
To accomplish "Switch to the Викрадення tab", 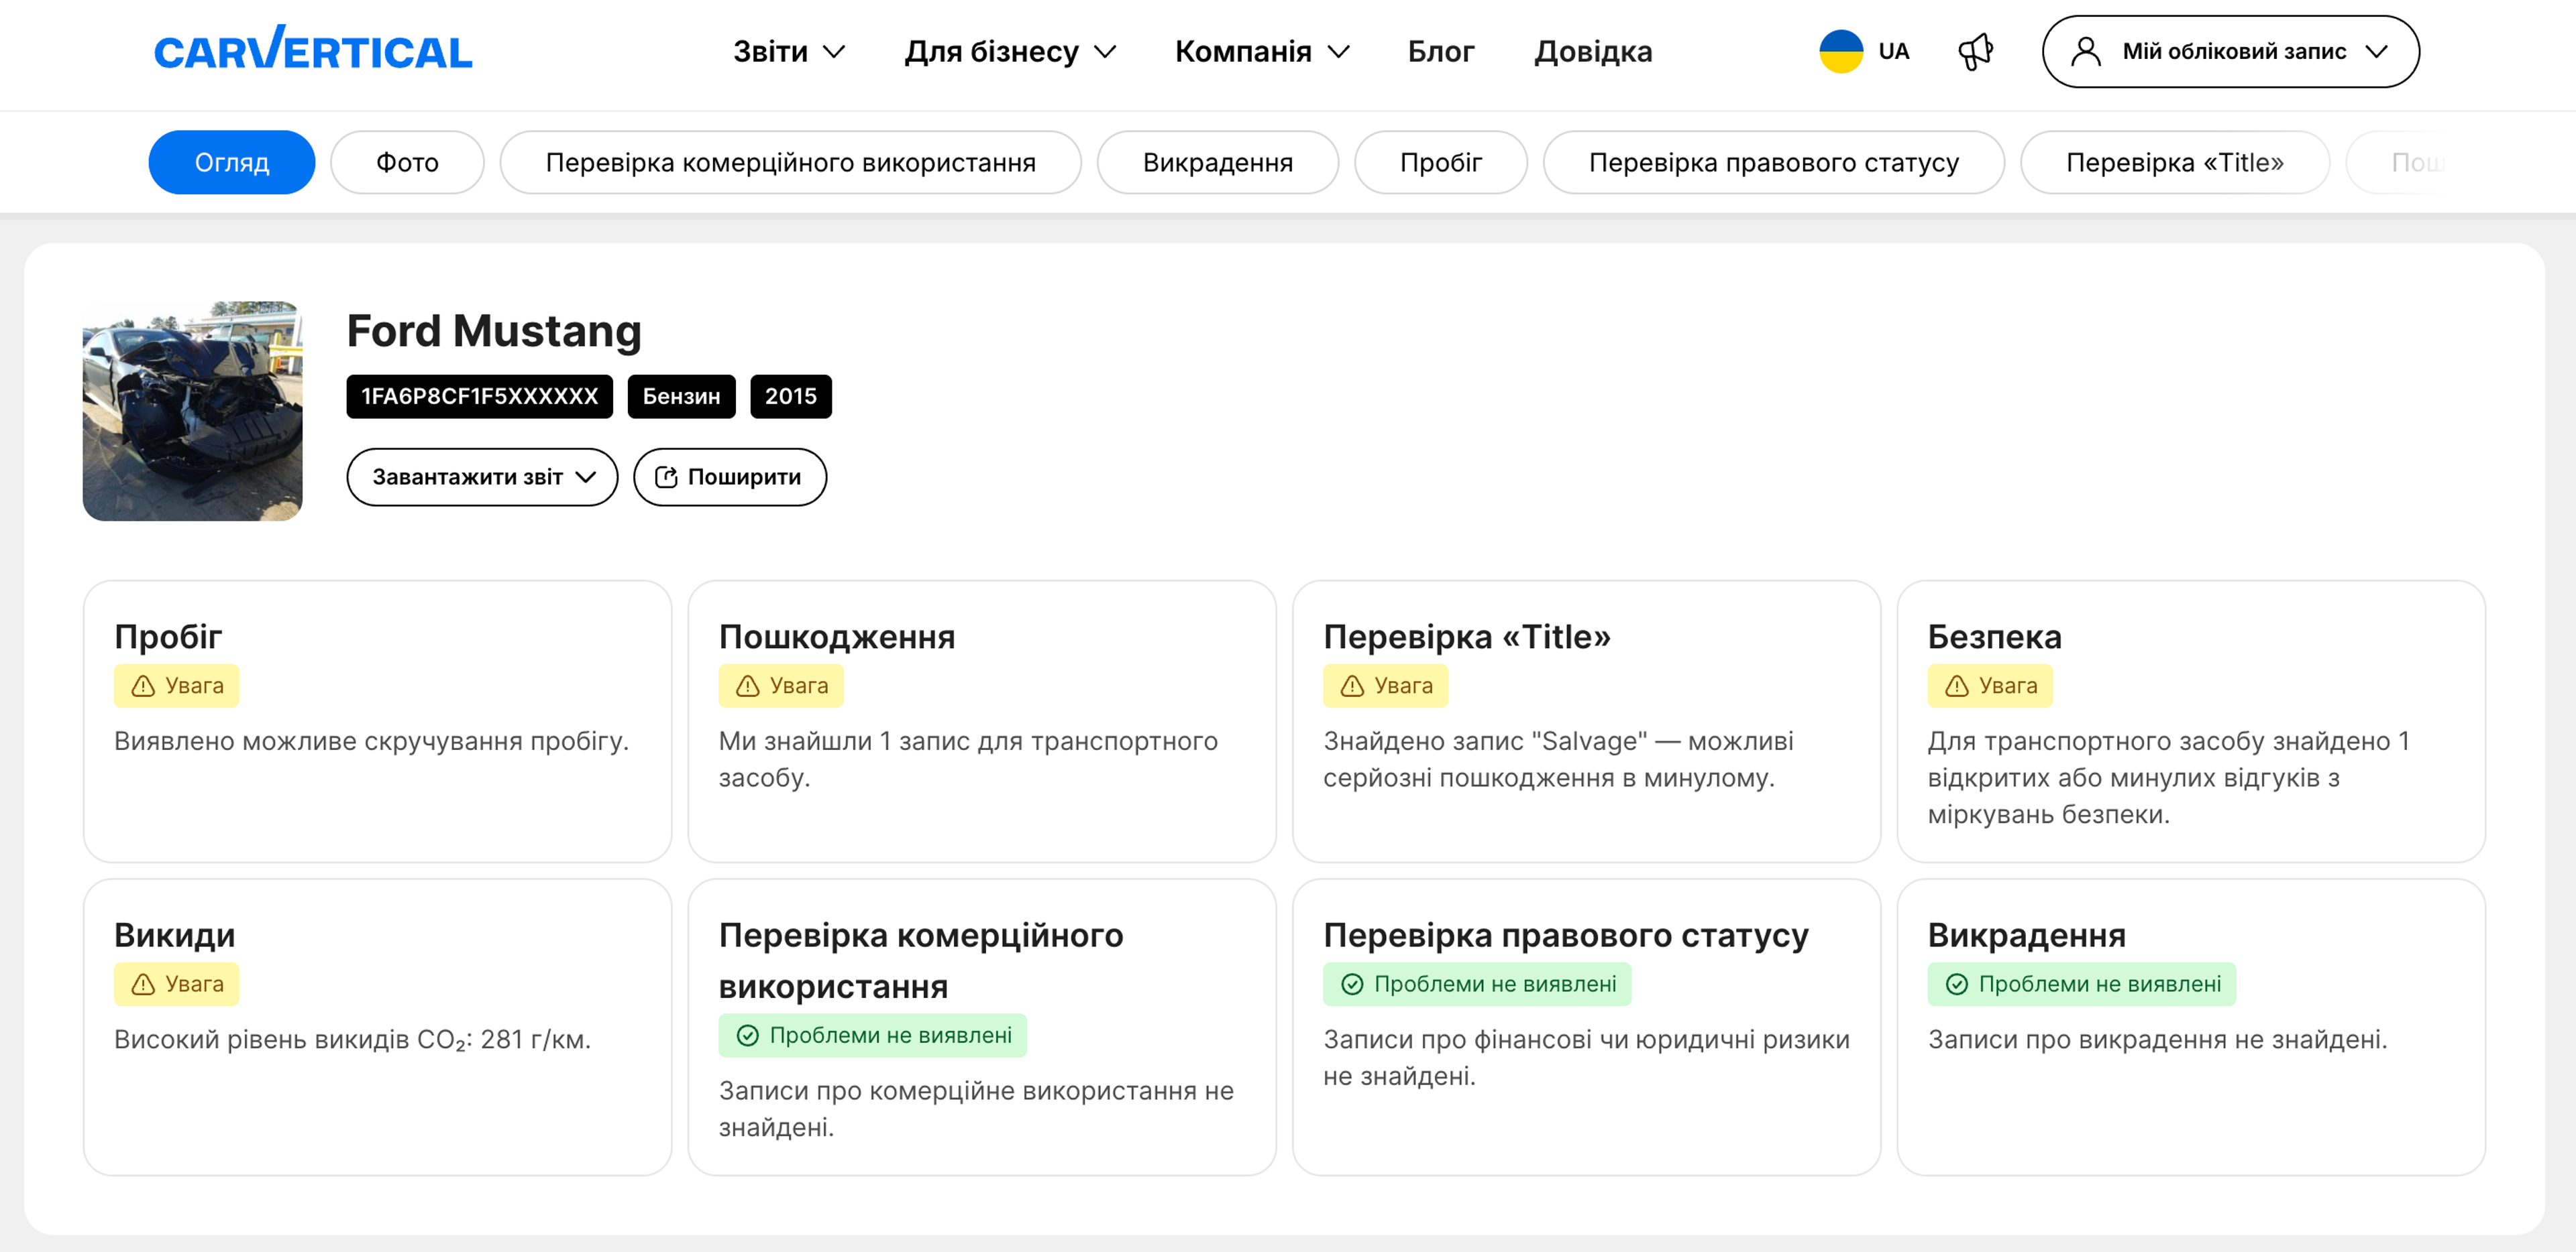I will 1218,163.
